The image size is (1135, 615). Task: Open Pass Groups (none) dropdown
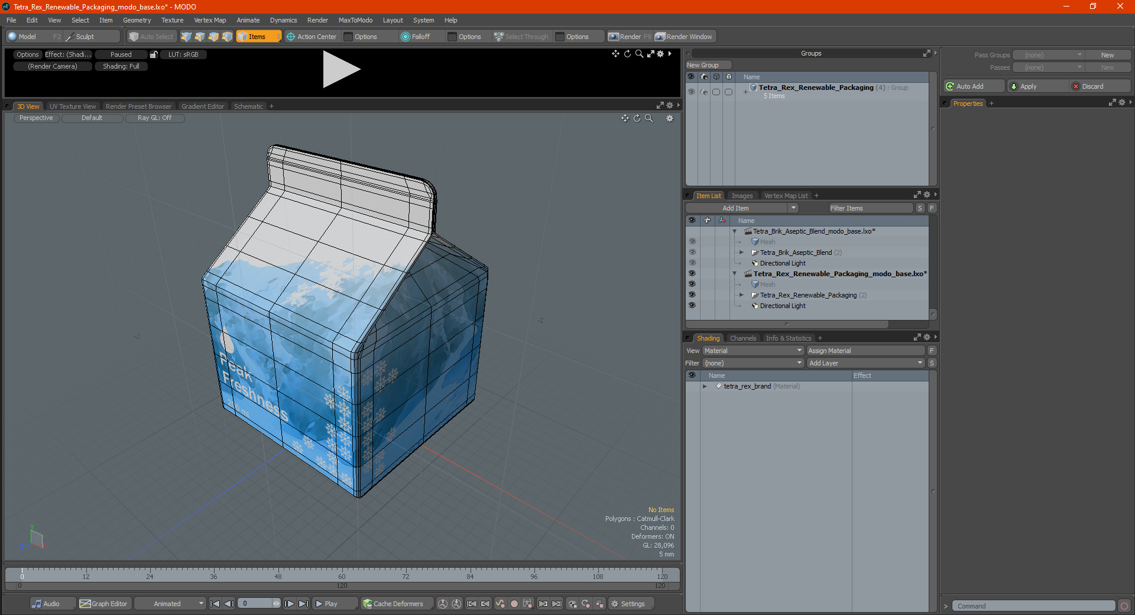pos(1048,55)
